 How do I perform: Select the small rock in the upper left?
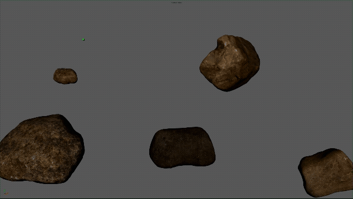pyautogui.click(x=65, y=76)
